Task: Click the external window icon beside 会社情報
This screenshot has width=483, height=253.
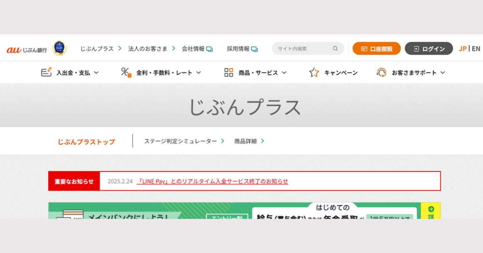Action: [210, 49]
